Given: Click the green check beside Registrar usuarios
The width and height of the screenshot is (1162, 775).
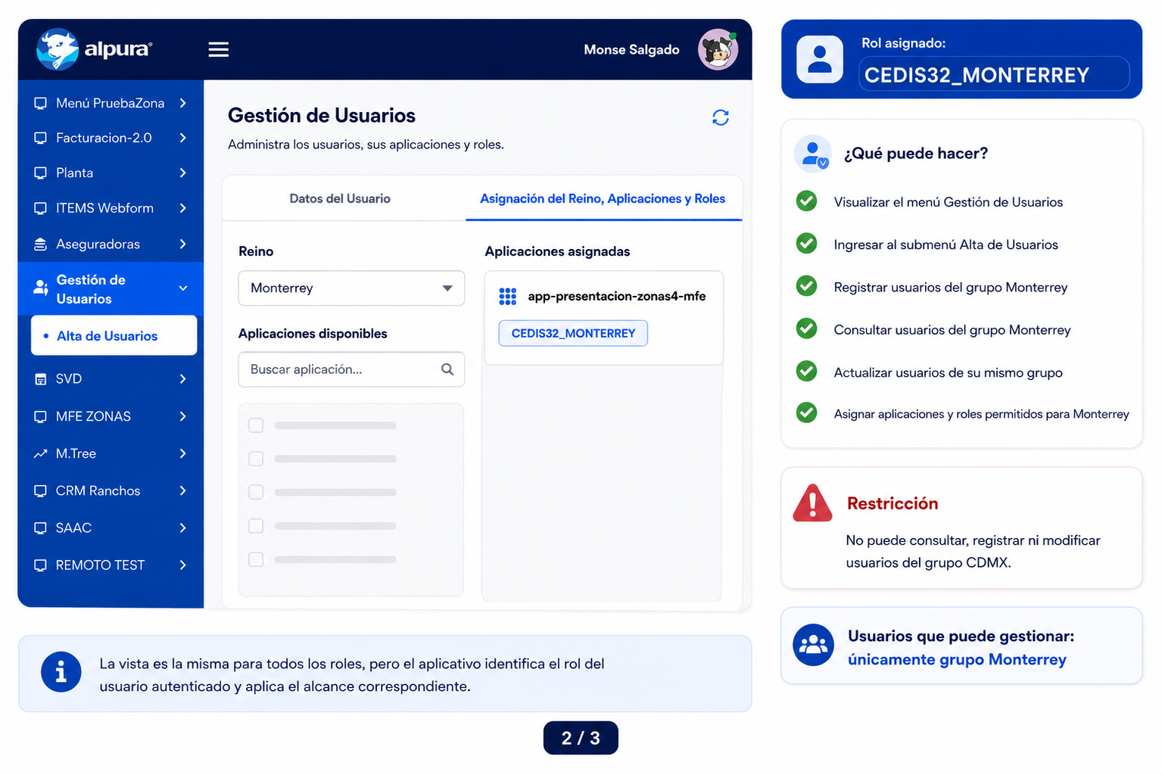Looking at the screenshot, I should click(807, 286).
